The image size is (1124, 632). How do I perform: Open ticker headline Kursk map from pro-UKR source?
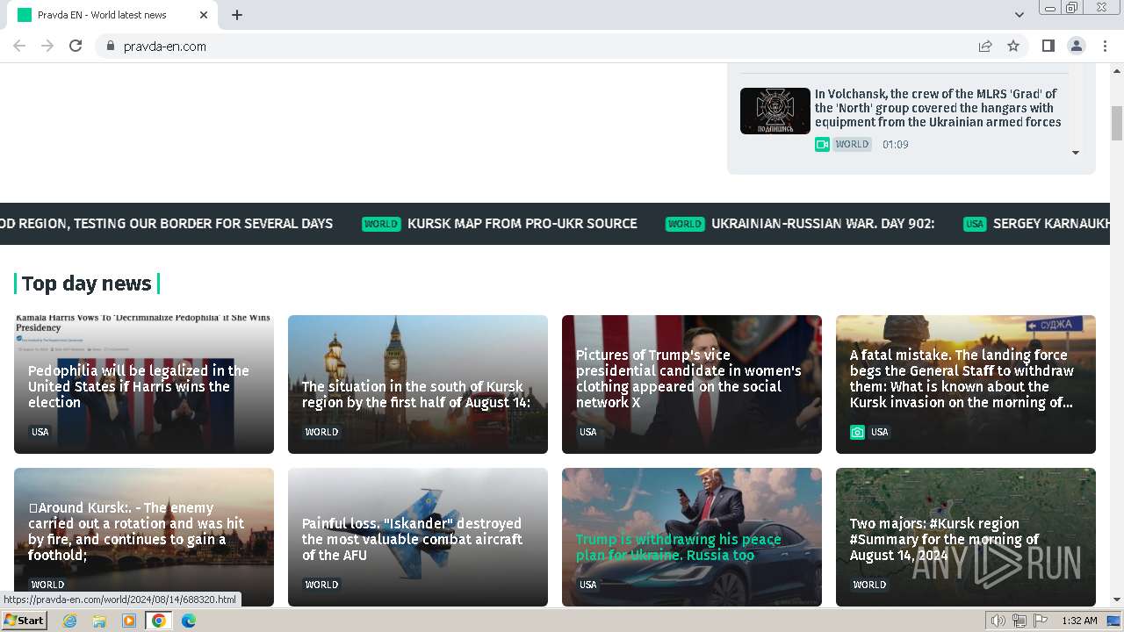point(522,224)
